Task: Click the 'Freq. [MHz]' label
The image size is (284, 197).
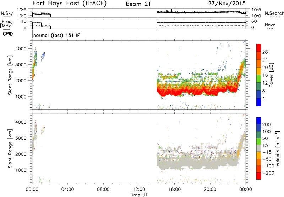Action: (6, 24)
